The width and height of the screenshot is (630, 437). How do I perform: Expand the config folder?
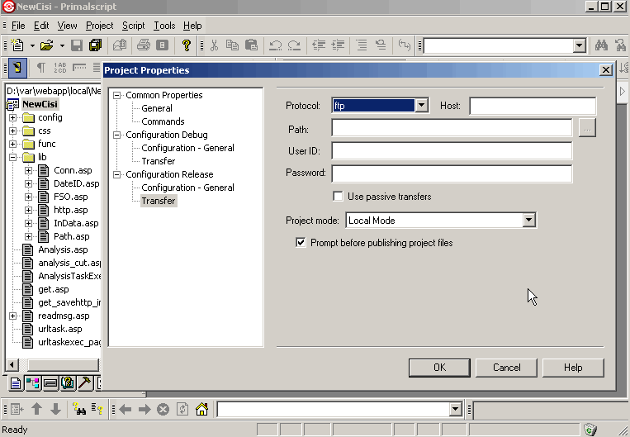click(x=13, y=118)
